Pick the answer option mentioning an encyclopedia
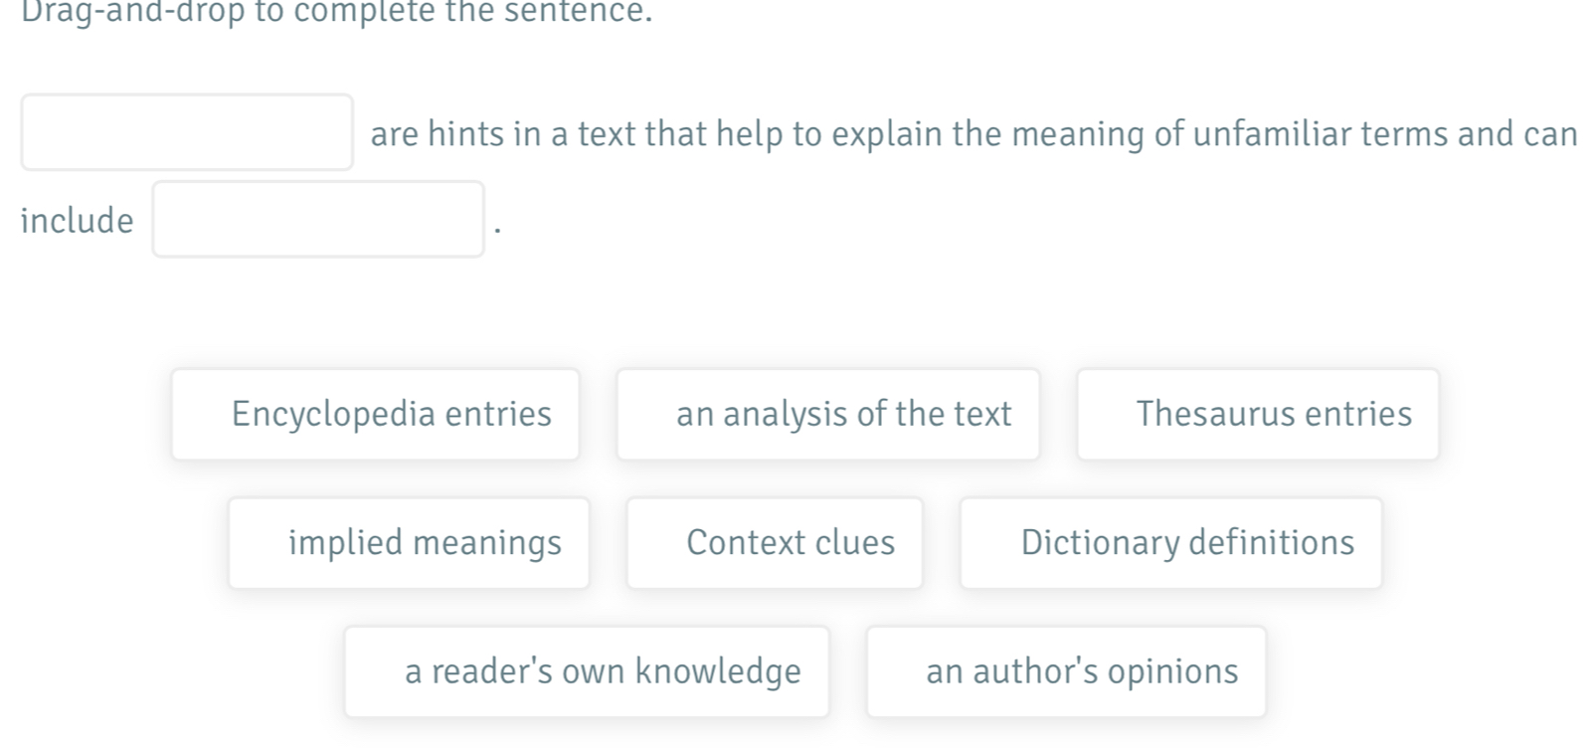1591x752 pixels. [x=375, y=414]
